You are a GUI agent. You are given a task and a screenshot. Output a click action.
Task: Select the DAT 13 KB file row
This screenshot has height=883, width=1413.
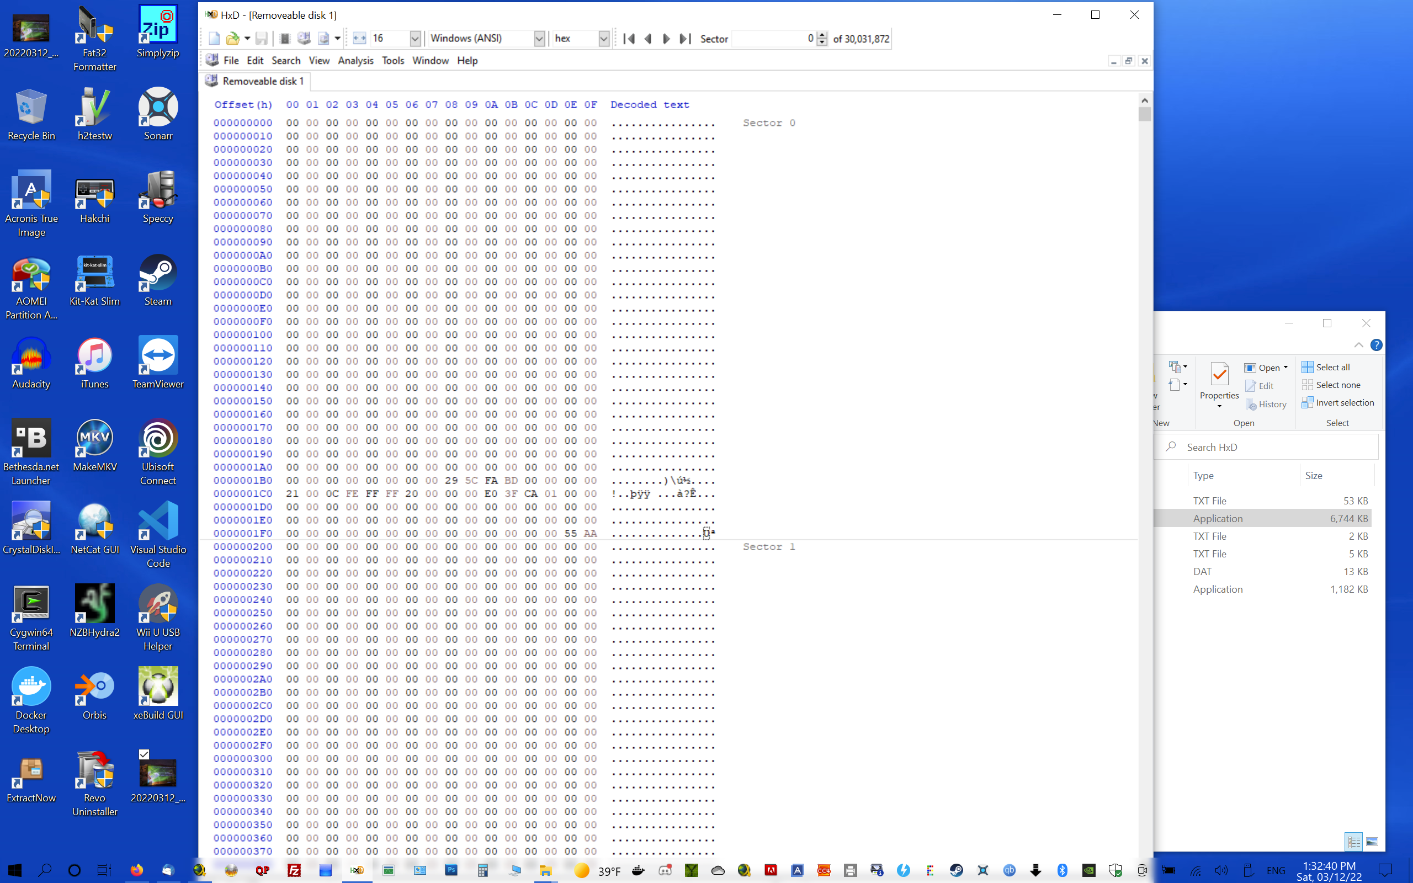click(x=1262, y=571)
